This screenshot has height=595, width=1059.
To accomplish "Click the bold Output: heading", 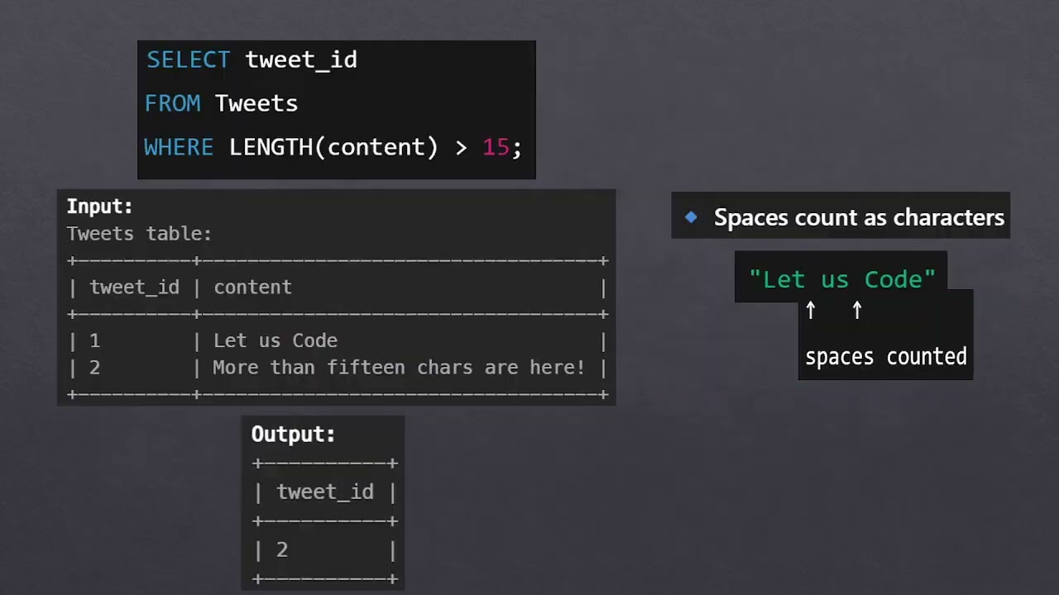I will [x=293, y=434].
